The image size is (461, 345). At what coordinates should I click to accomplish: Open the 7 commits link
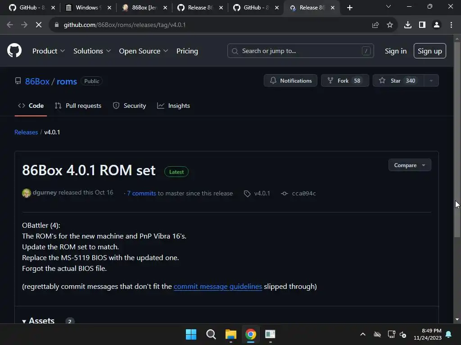[141, 193]
